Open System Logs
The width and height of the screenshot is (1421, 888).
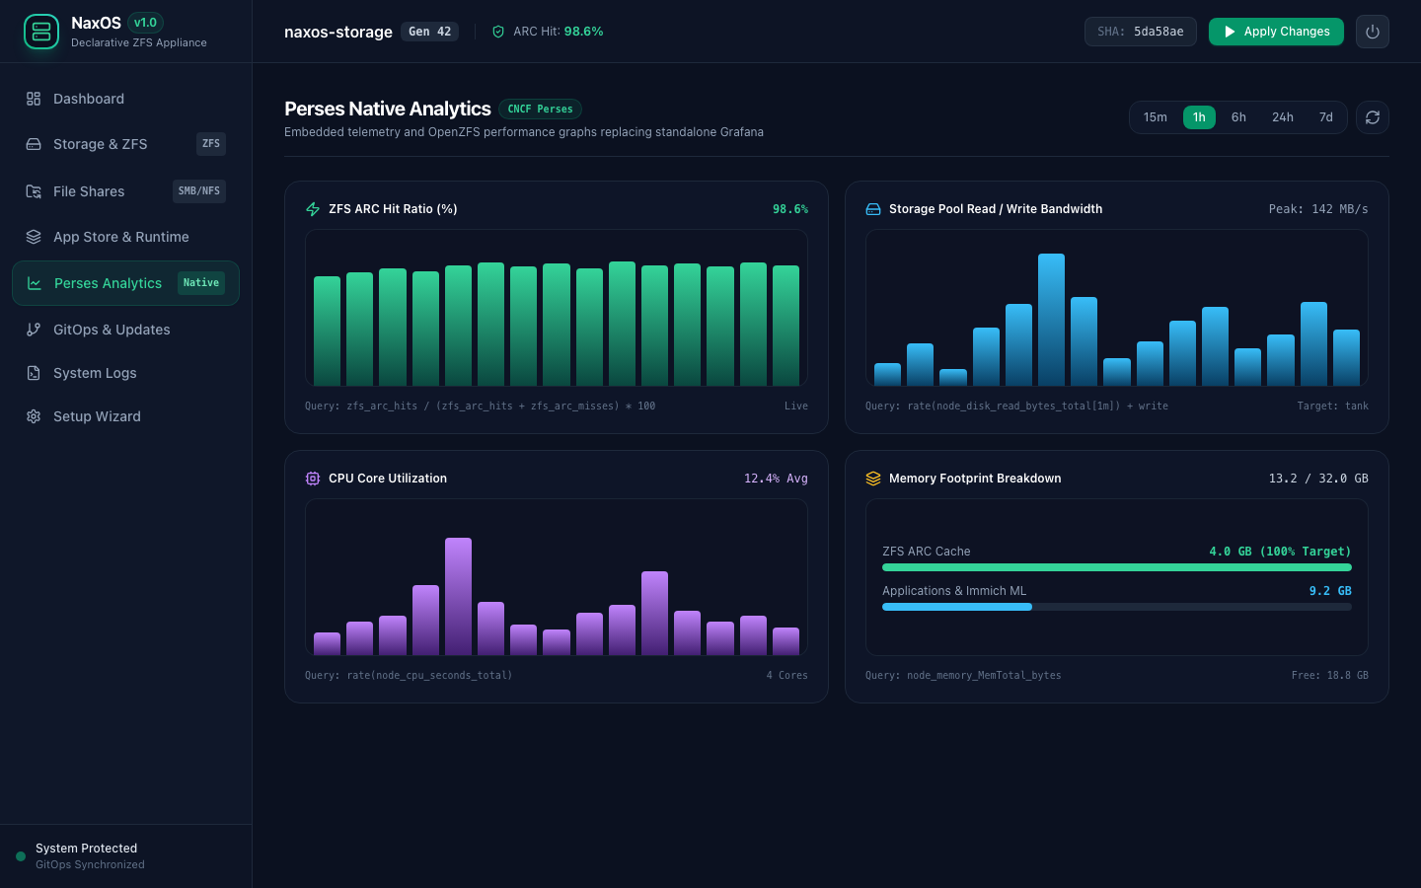[x=125, y=373]
